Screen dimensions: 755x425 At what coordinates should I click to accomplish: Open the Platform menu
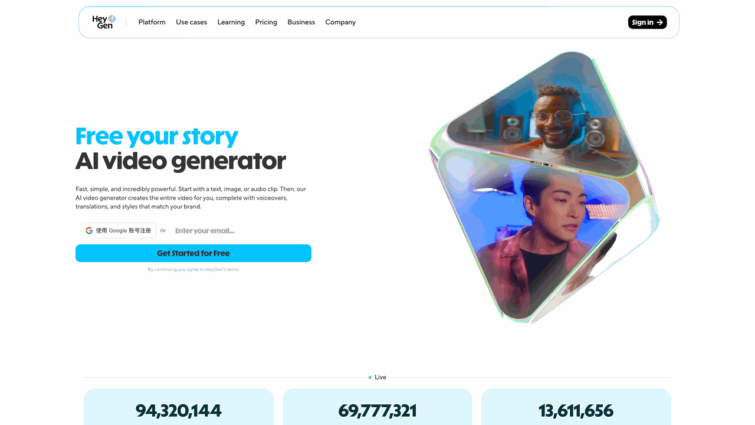(x=152, y=22)
